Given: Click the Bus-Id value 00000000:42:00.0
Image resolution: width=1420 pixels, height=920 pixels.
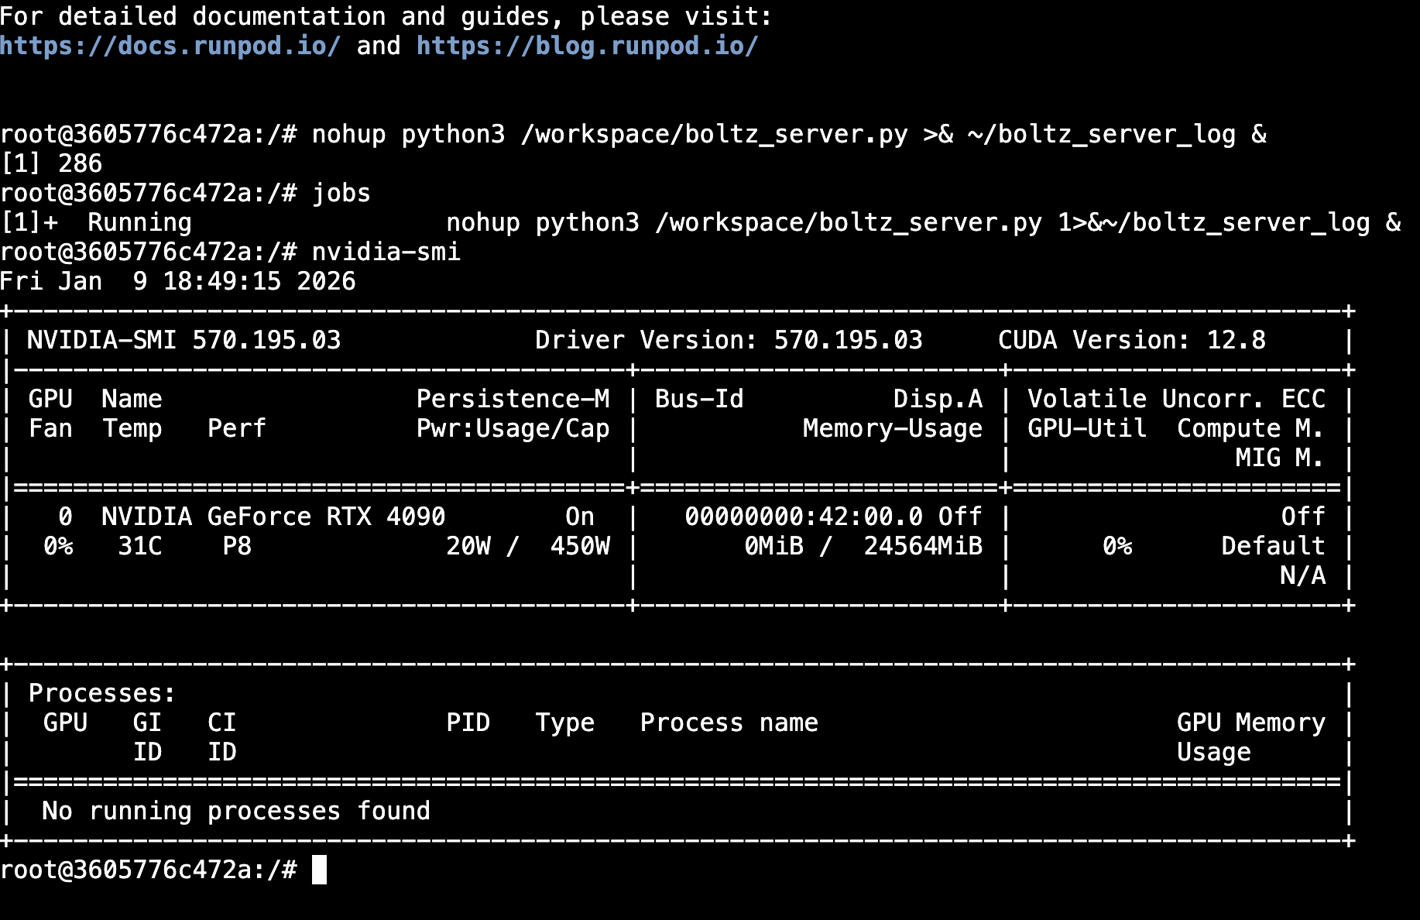Looking at the screenshot, I should point(803,517).
